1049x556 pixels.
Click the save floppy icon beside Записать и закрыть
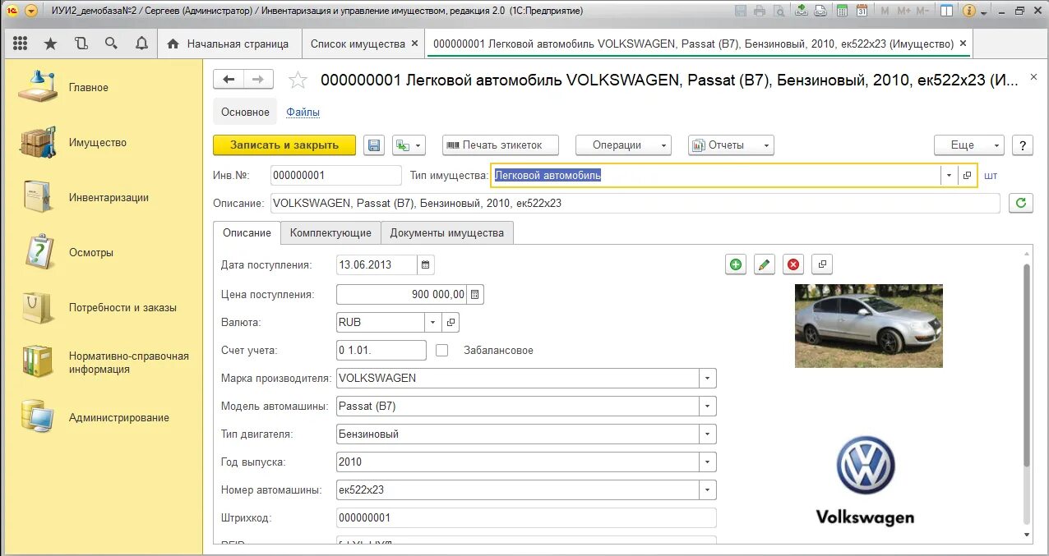(x=374, y=145)
